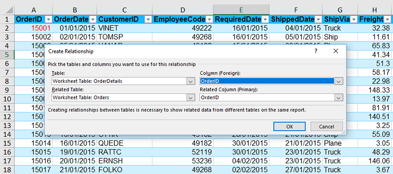Image resolution: width=393 pixels, height=174 pixels.
Task: Click cell containing ERNSH
Action: 125,161
